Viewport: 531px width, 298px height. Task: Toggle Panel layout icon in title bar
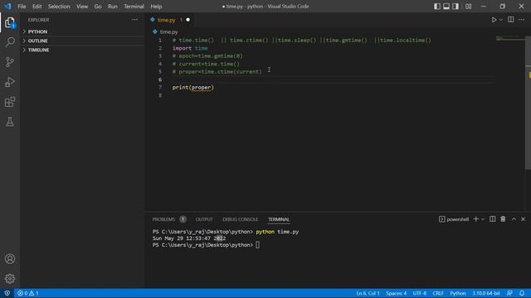446,7
